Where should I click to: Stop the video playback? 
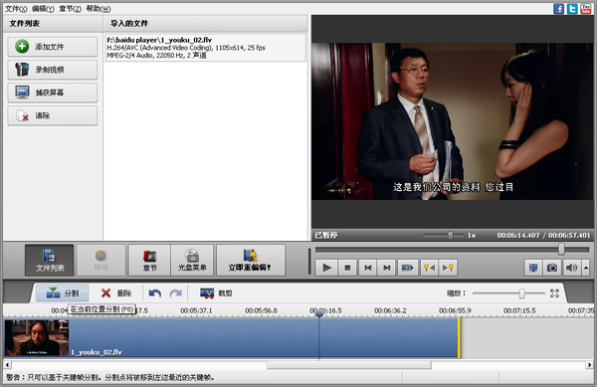click(x=347, y=268)
